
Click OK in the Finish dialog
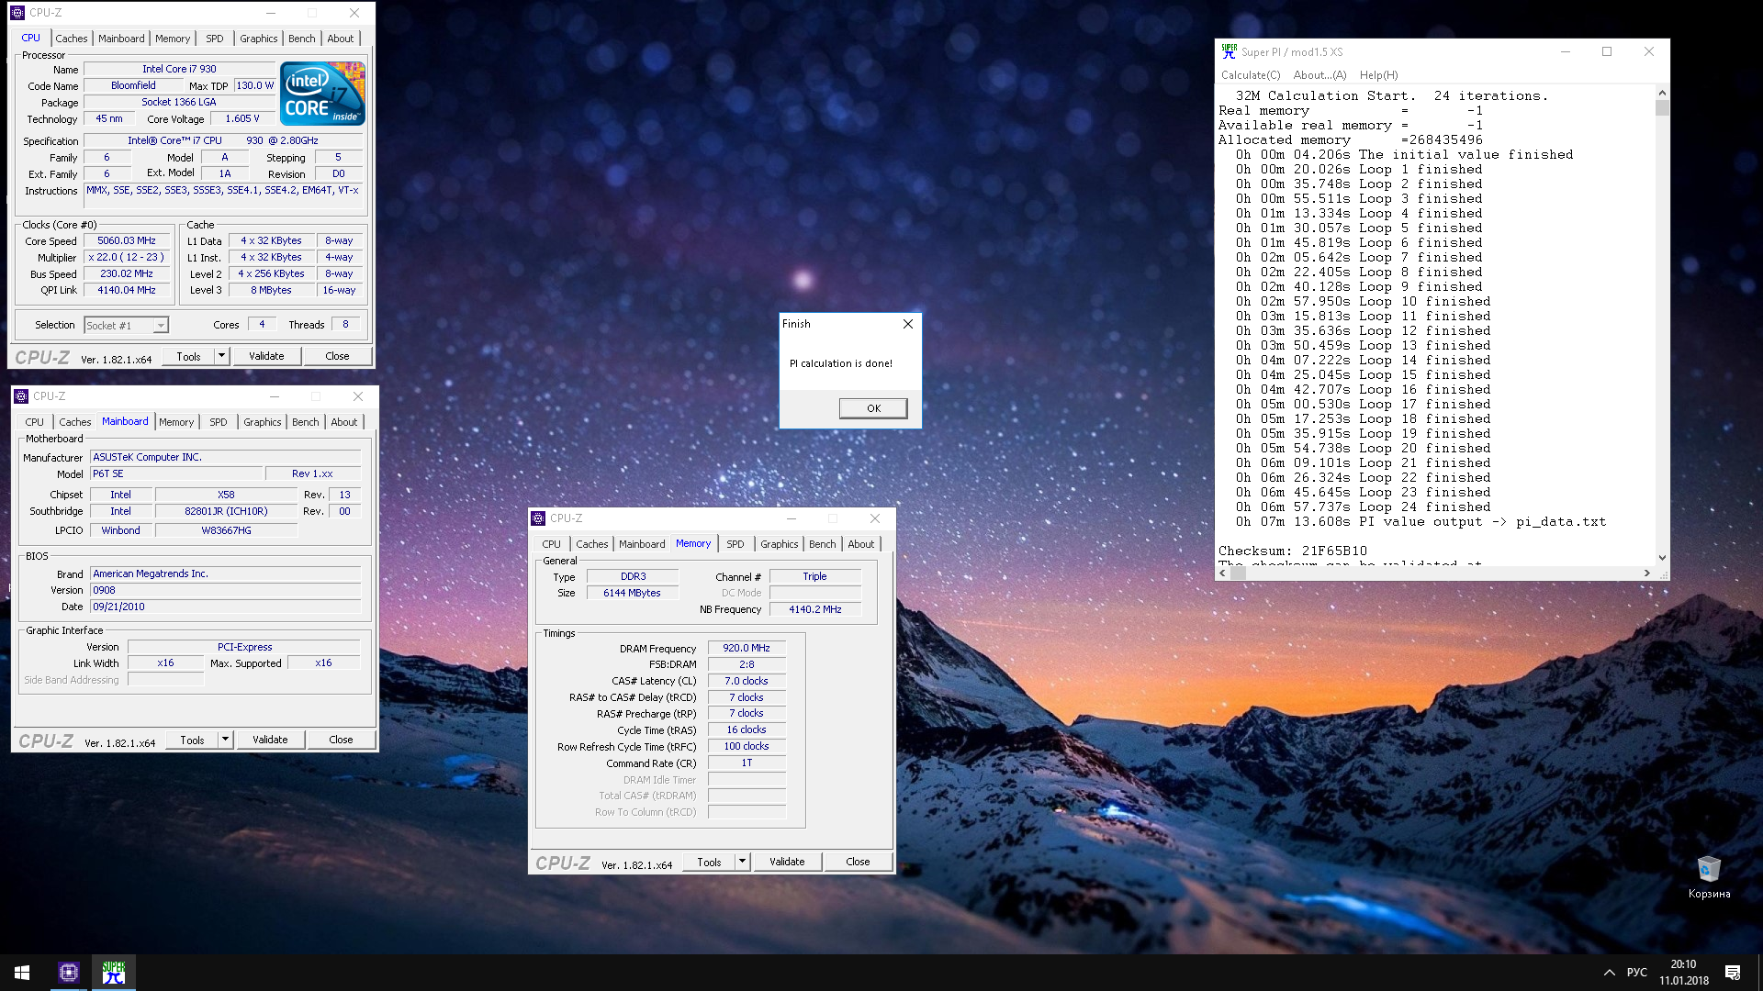tap(873, 408)
